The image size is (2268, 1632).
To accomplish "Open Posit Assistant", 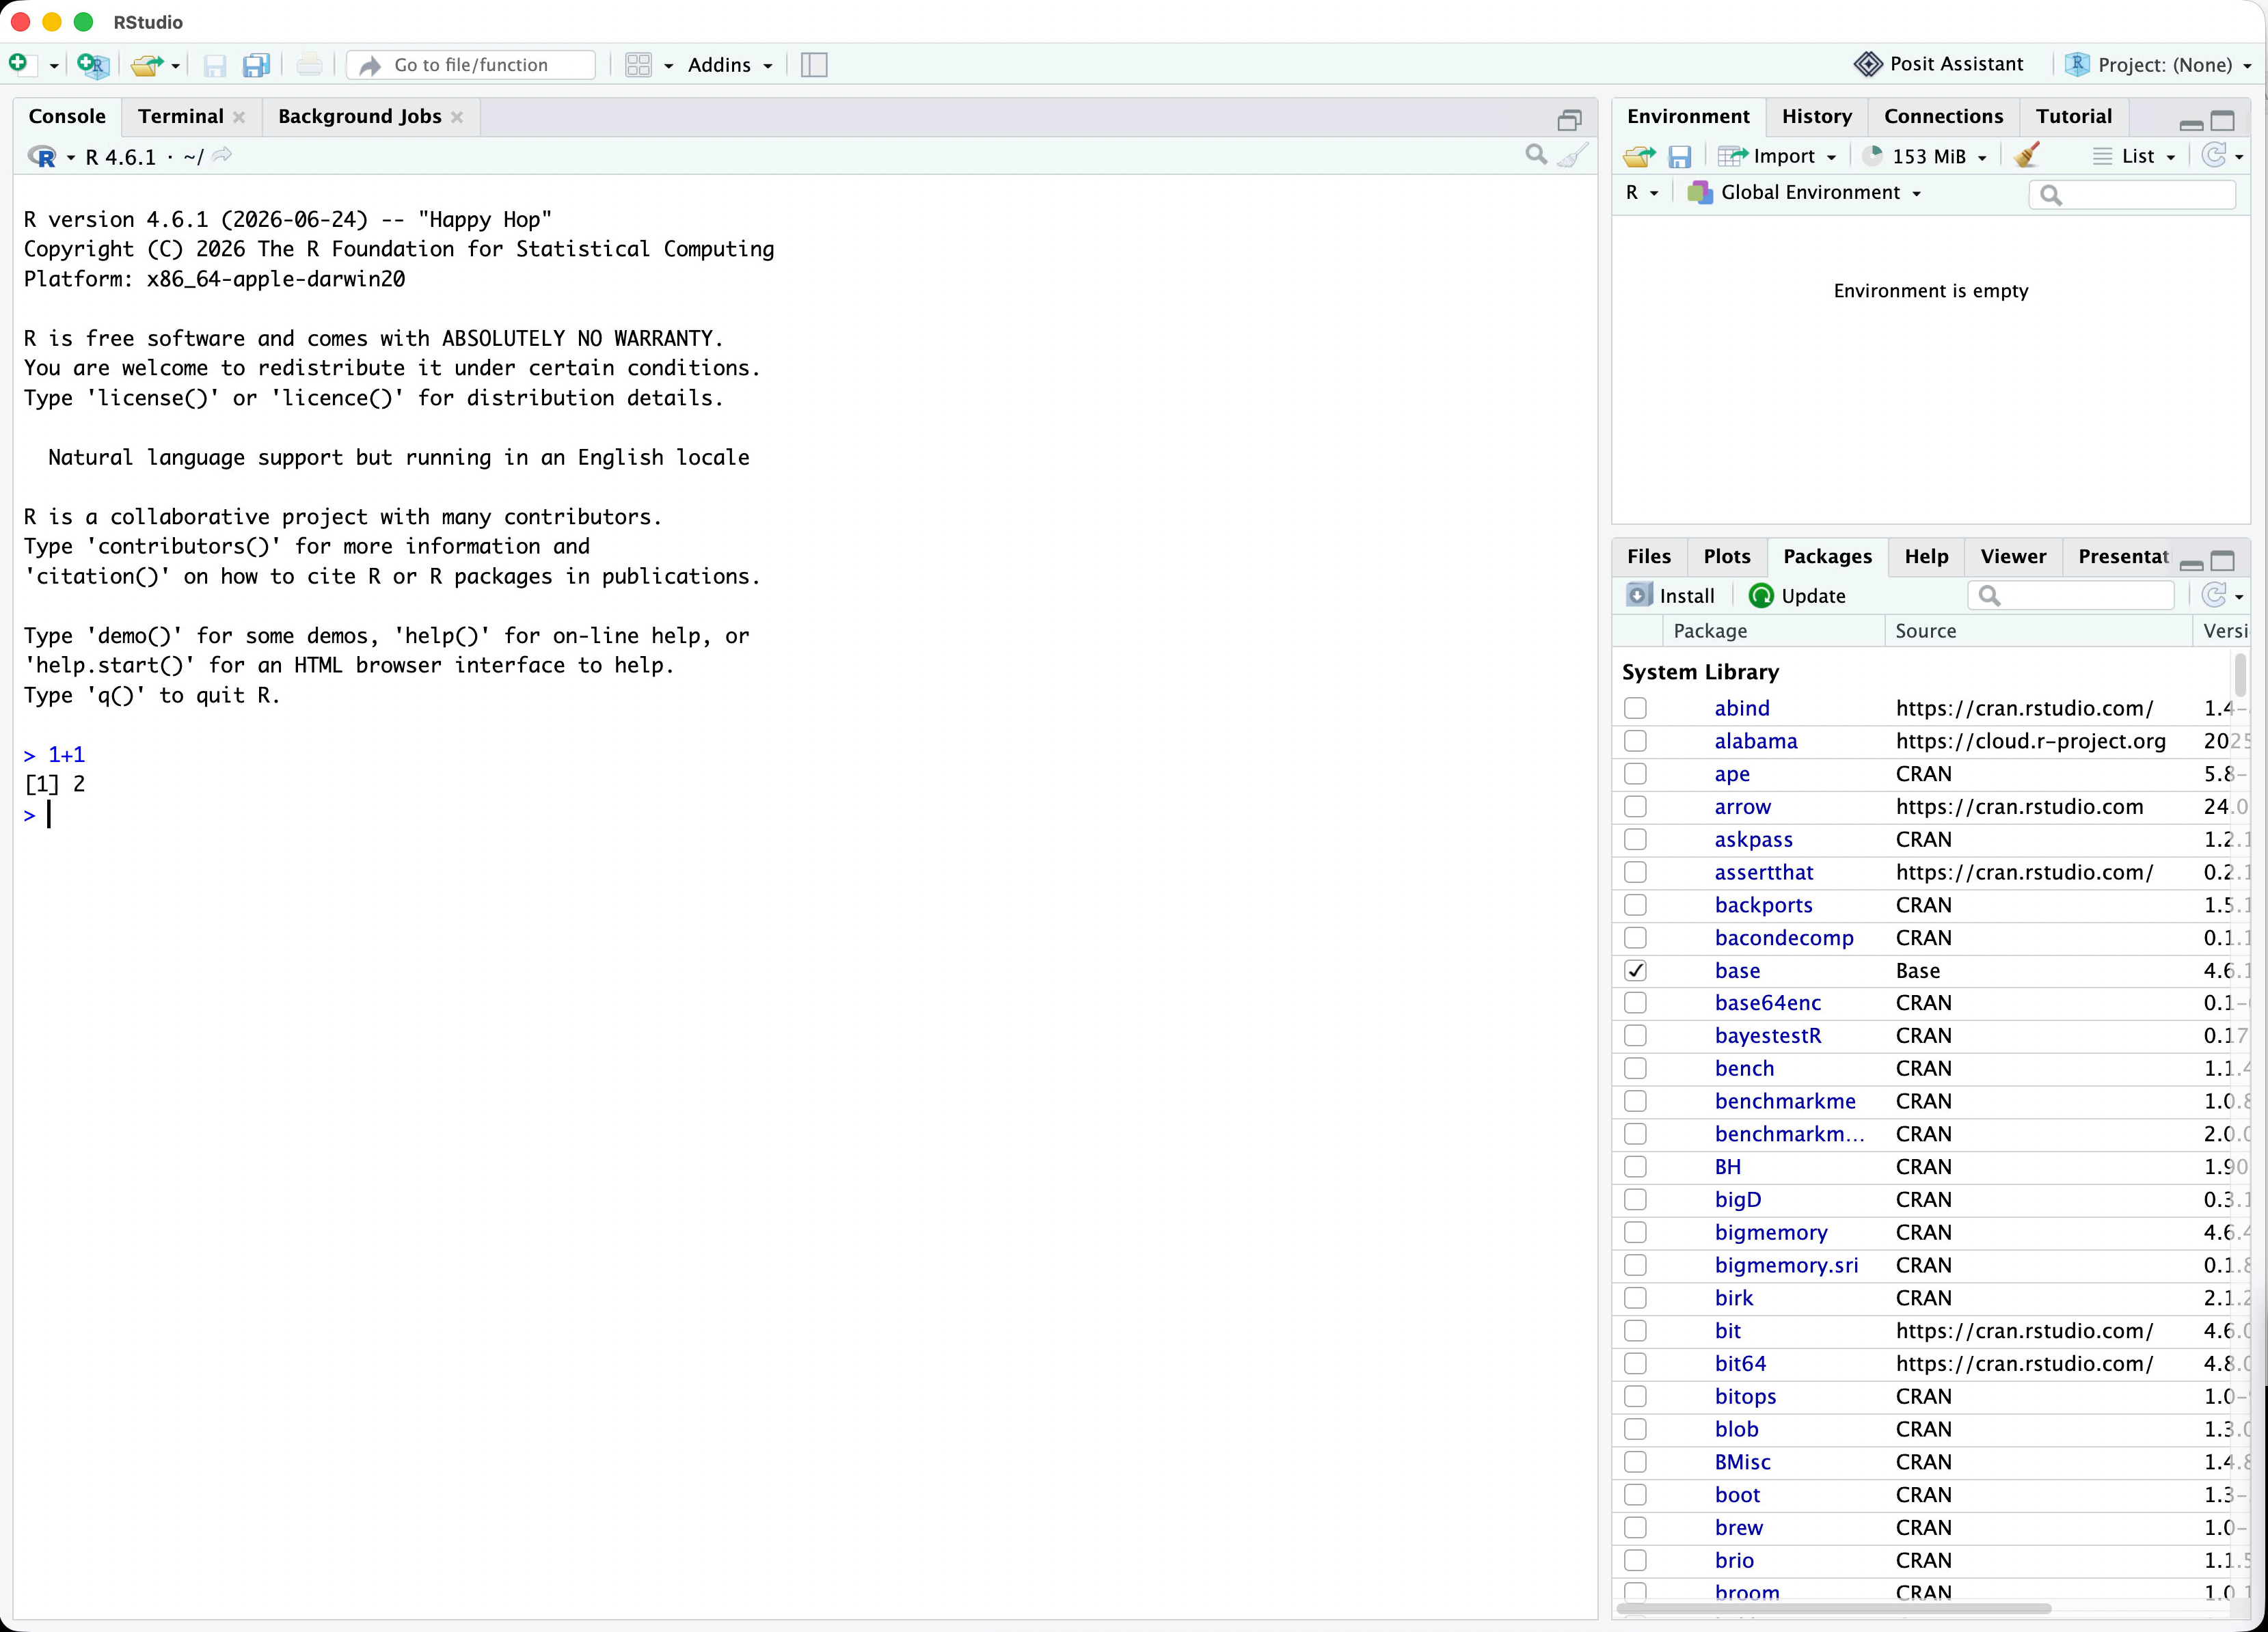I will click(x=1938, y=64).
